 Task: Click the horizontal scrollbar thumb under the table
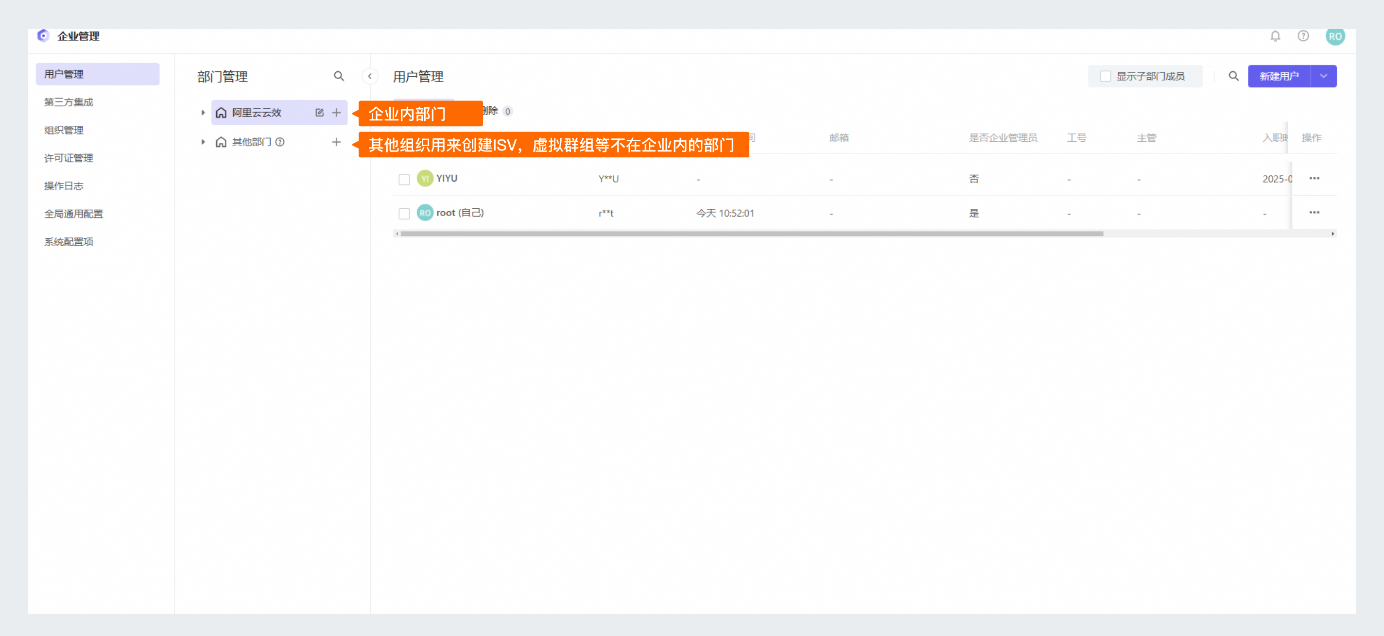coord(752,234)
